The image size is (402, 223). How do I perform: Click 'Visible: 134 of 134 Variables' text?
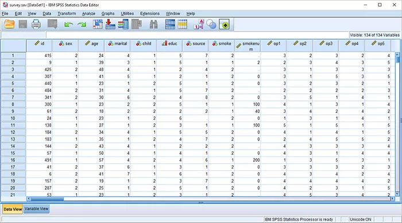pyautogui.click(x=374, y=35)
